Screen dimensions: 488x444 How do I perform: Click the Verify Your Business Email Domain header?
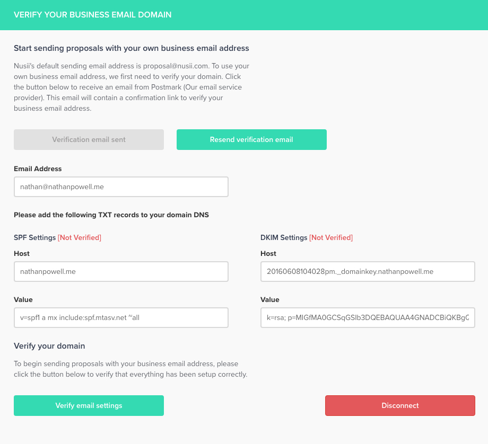(x=93, y=15)
